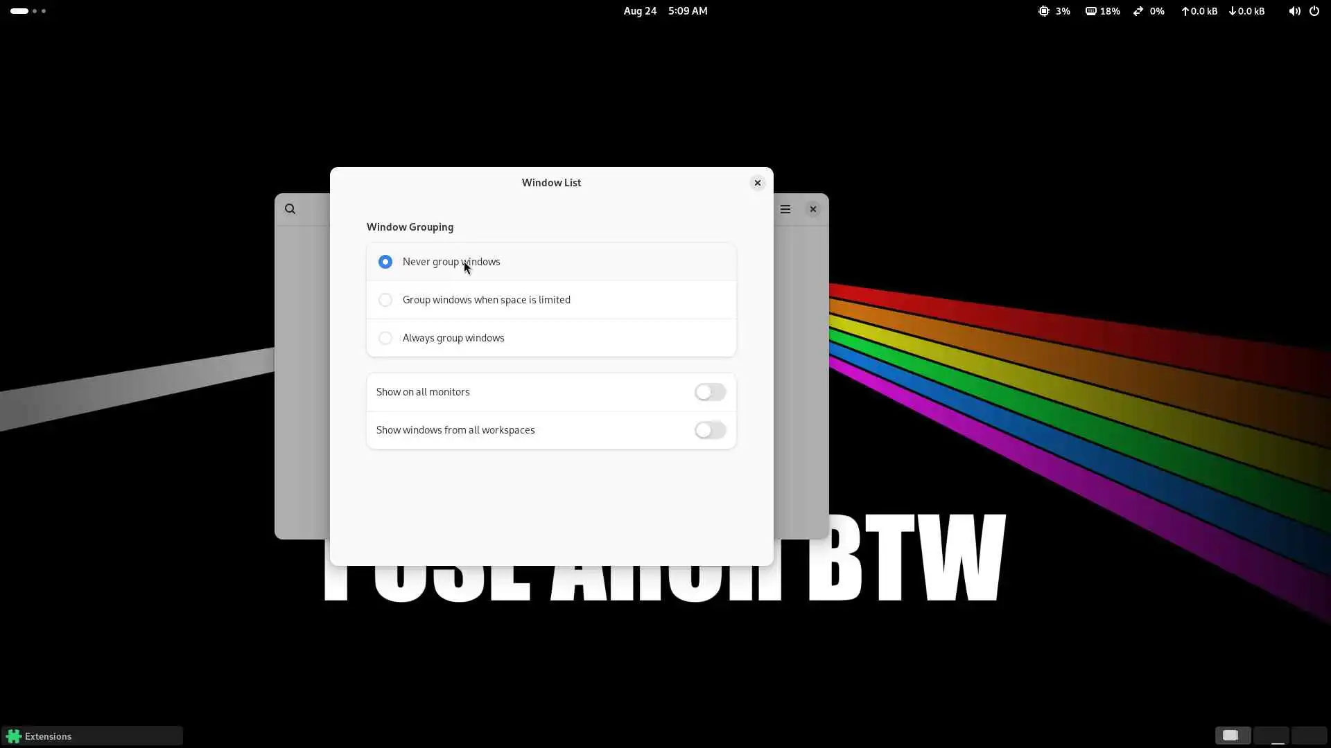Click the network upload speed indicator
The height and width of the screenshot is (748, 1331).
pyautogui.click(x=1199, y=11)
